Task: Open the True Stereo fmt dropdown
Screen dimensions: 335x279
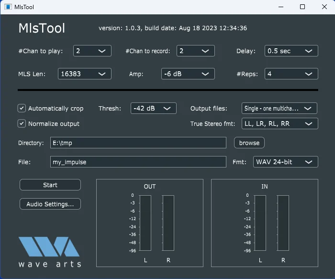Action: [x=279, y=123]
